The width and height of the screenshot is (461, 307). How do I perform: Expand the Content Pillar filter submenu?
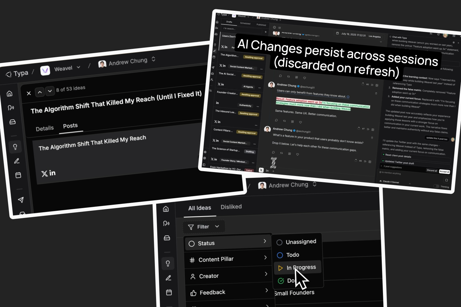[228, 259]
